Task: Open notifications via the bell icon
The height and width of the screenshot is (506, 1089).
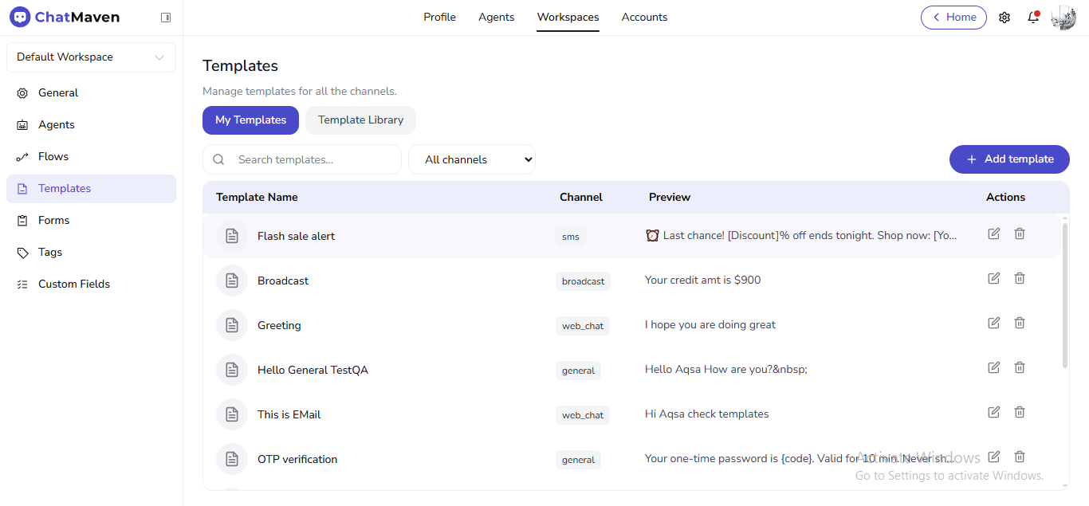Action: 1033,17
